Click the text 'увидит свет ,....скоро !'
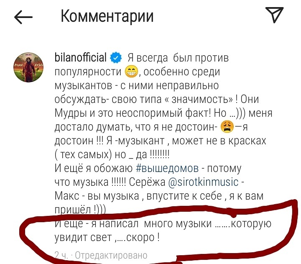This screenshot has width=301, height=264. 107,238
